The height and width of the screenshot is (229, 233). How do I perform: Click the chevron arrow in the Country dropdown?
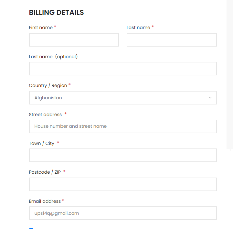pyautogui.click(x=210, y=98)
